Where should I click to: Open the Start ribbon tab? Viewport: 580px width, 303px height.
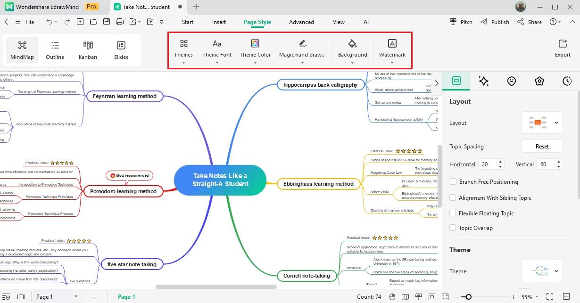coord(188,22)
